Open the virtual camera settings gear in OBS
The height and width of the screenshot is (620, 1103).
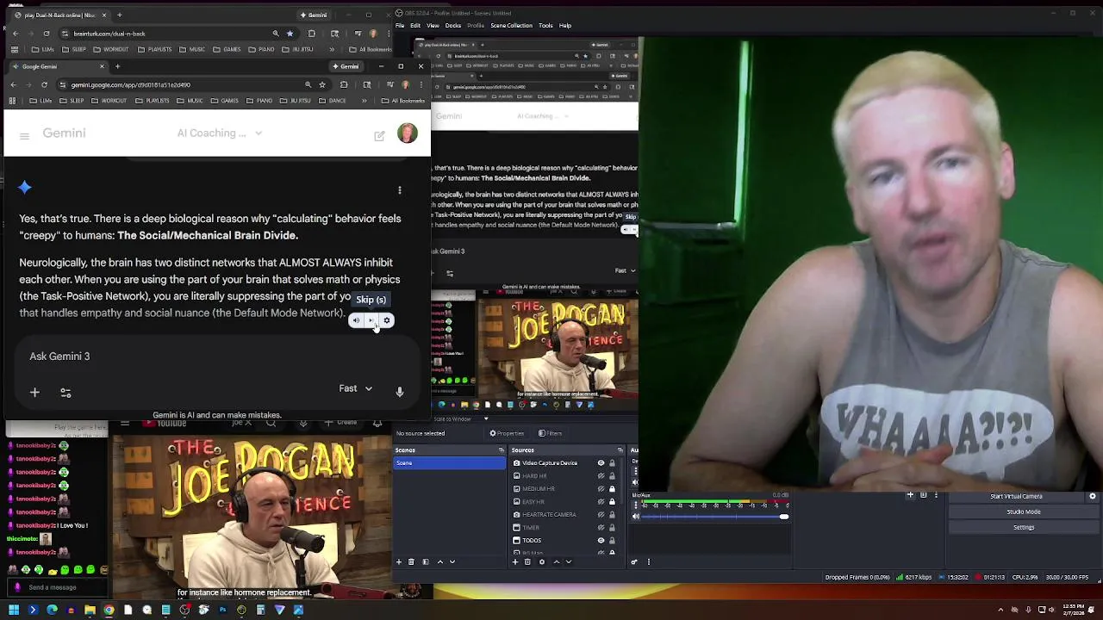pyautogui.click(x=1093, y=496)
